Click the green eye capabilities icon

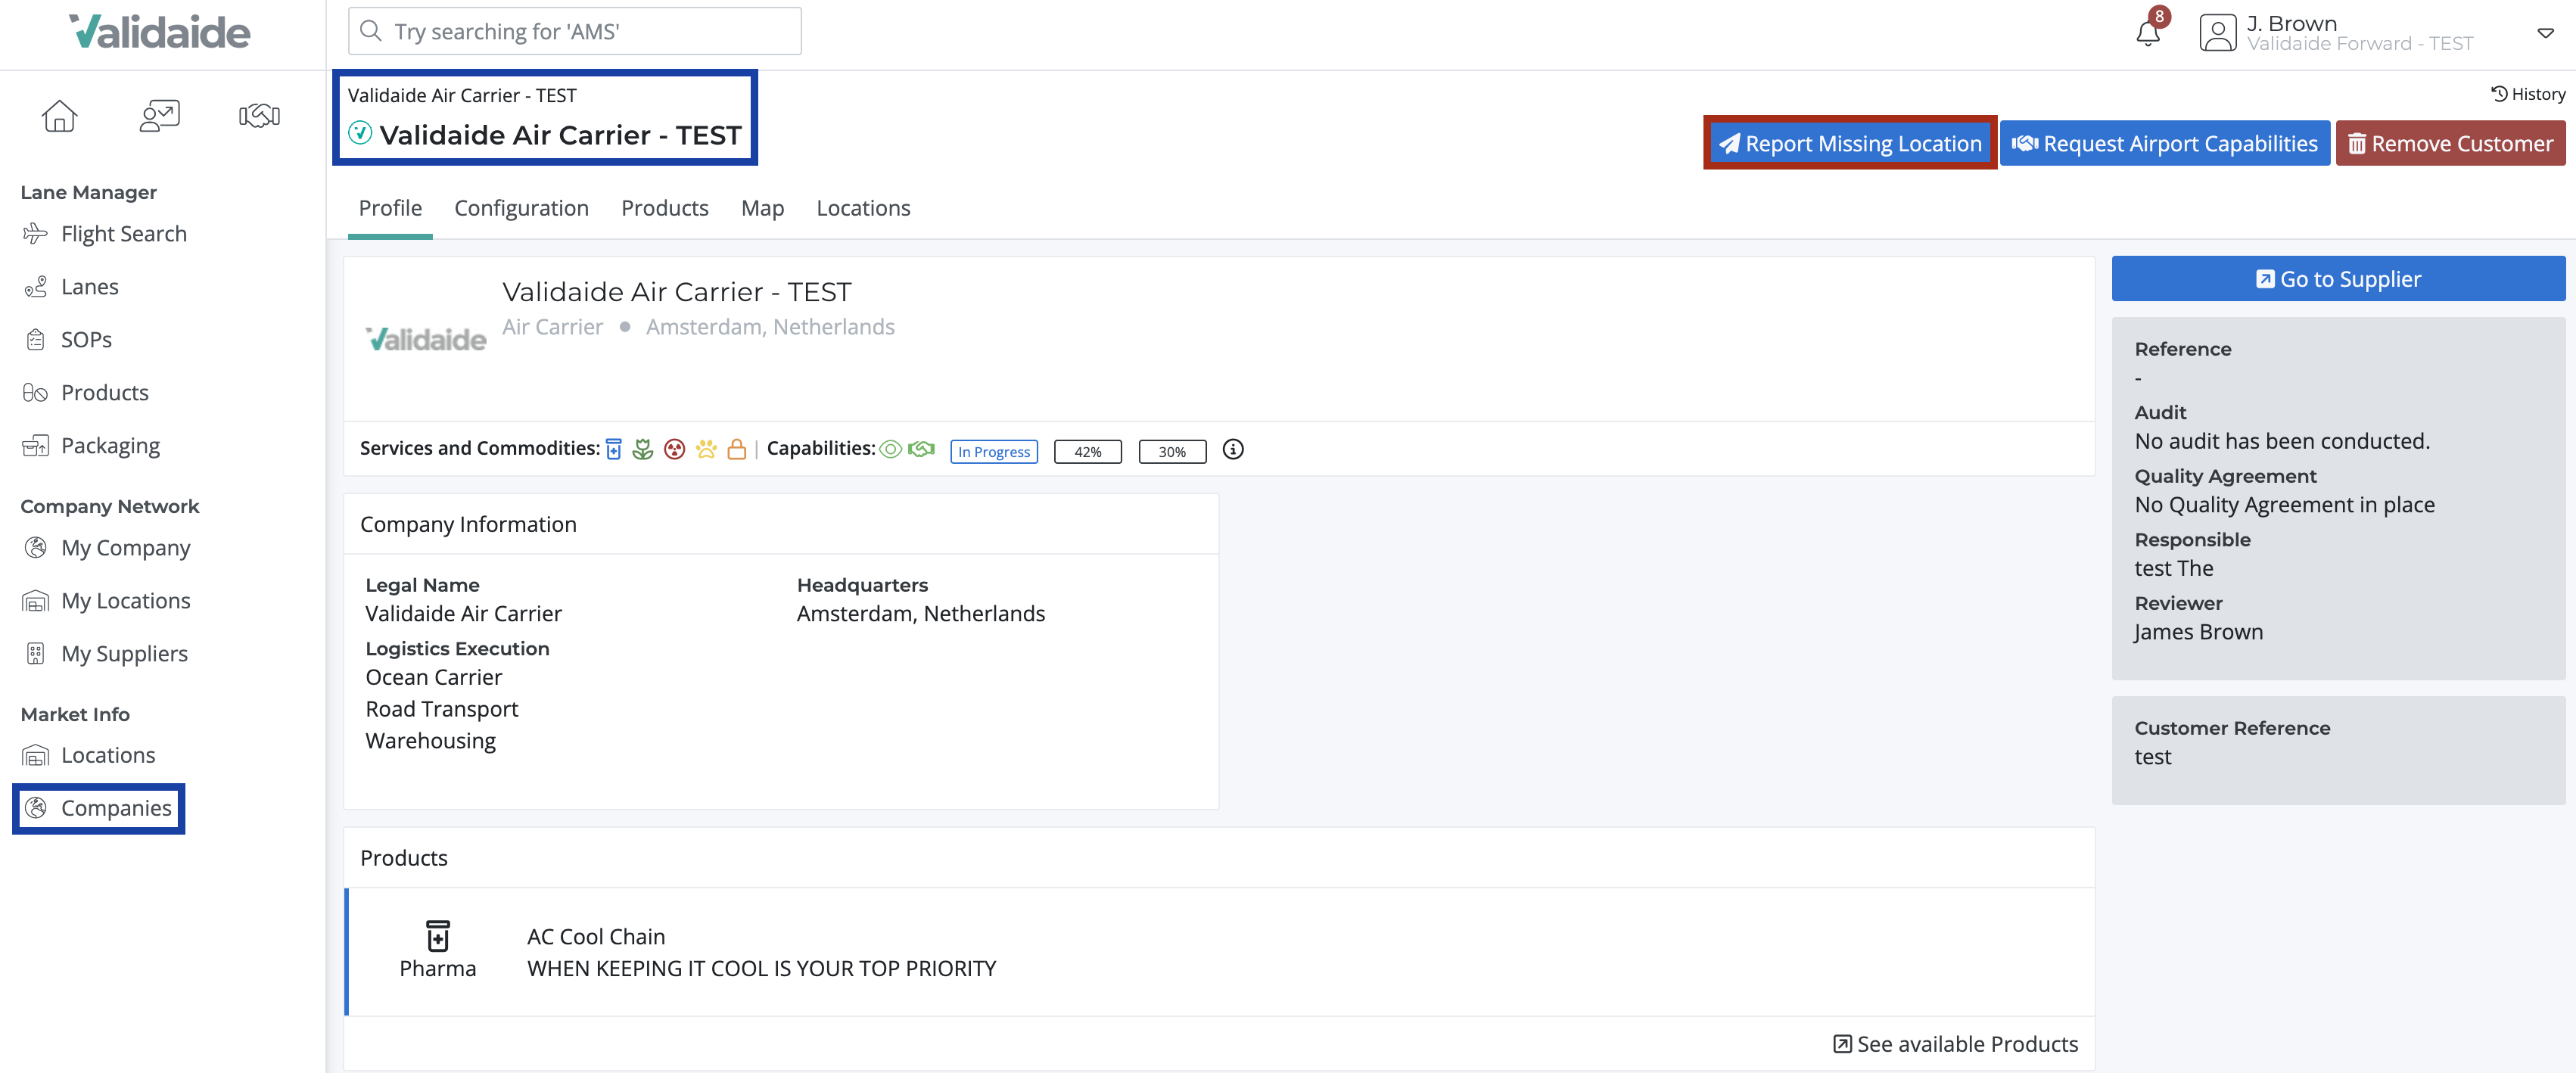click(x=890, y=449)
